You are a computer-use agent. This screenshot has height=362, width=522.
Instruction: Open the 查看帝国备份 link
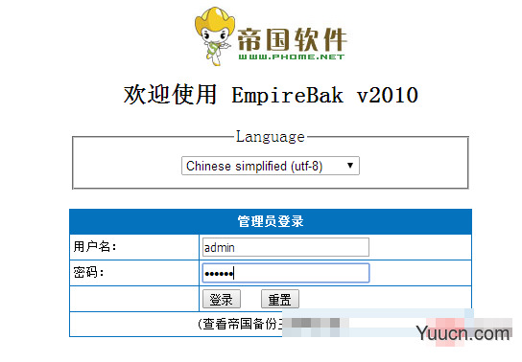240,324
